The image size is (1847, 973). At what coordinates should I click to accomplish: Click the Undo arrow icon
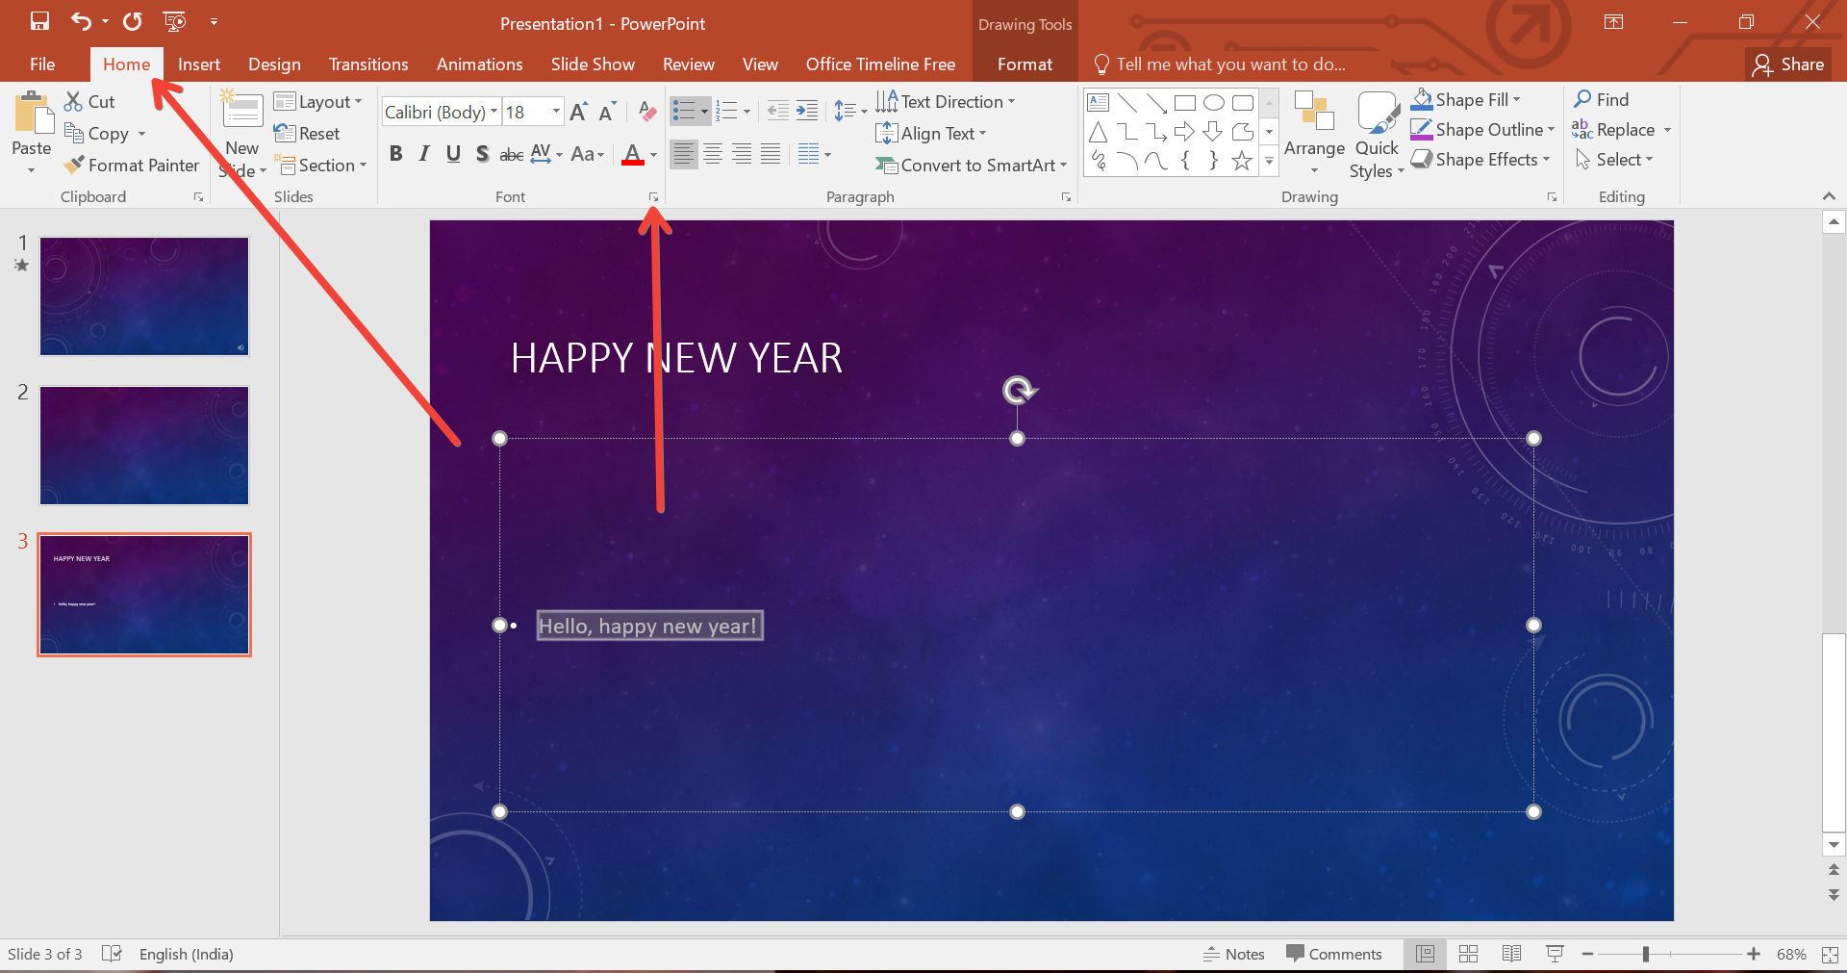(81, 21)
